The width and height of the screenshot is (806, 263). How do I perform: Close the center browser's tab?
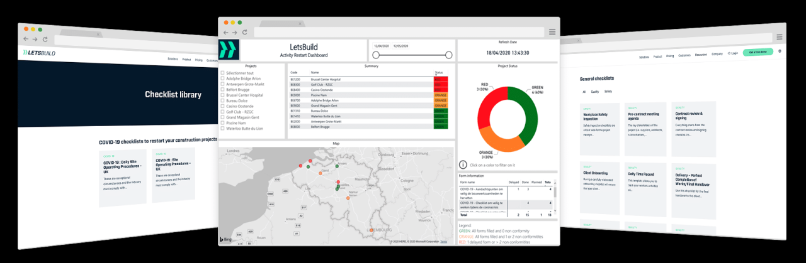pos(300,23)
